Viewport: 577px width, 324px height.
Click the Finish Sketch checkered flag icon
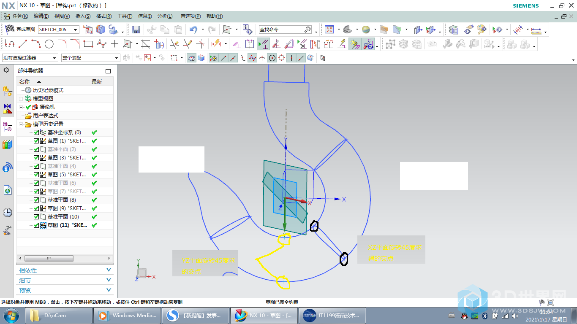(10, 29)
